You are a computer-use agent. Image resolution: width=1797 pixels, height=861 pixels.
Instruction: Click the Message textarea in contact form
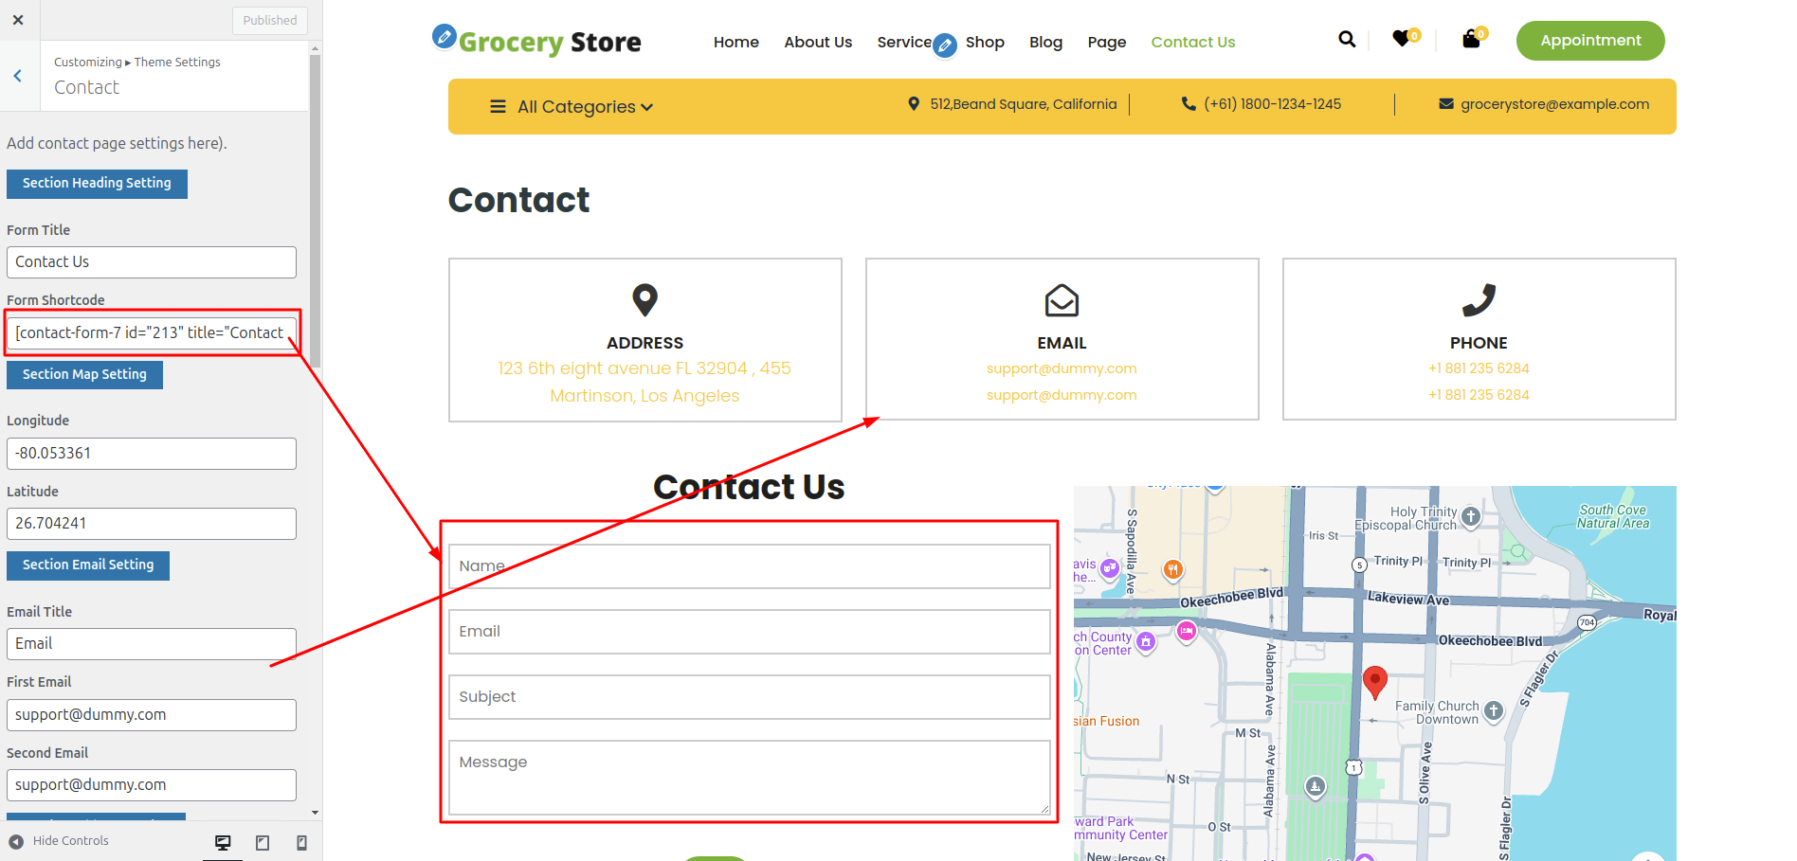749,778
